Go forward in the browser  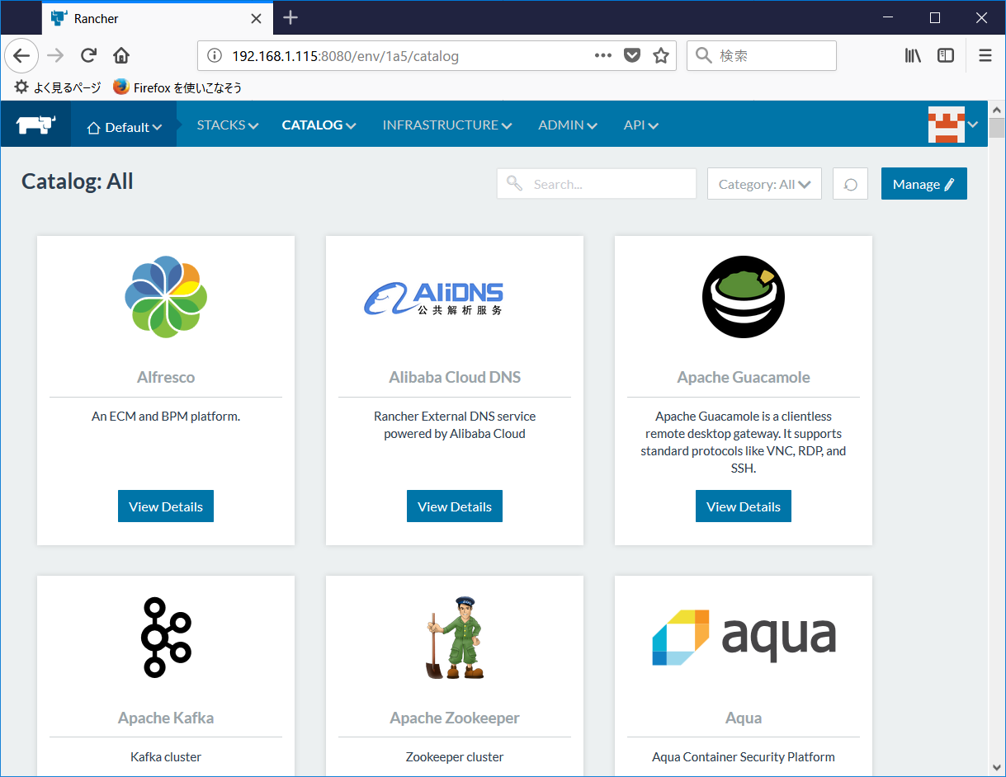(55, 55)
